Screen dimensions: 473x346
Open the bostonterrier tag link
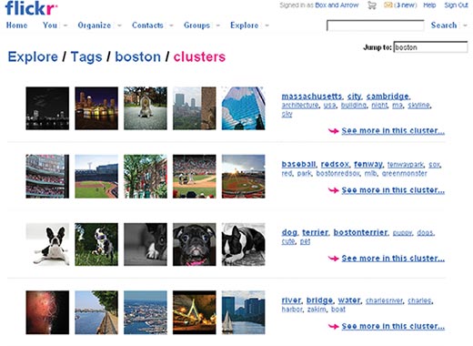pos(360,232)
